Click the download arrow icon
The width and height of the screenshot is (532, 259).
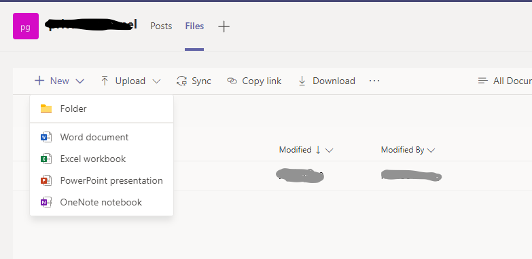[302, 81]
